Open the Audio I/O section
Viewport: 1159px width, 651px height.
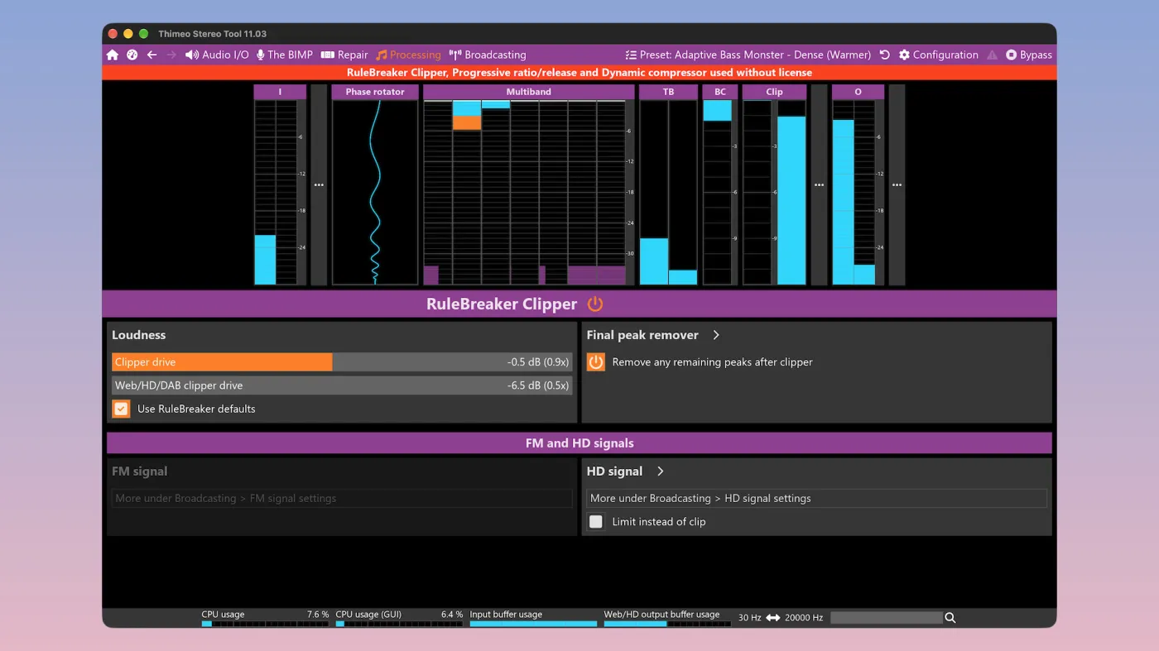coord(217,55)
